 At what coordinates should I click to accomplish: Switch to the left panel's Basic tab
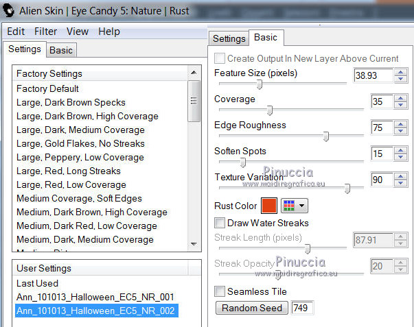[x=61, y=50]
